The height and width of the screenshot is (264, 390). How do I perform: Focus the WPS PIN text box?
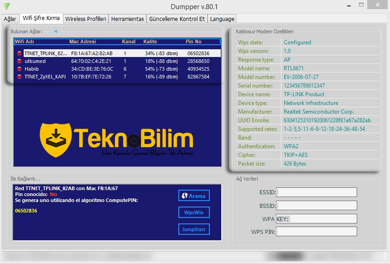[317, 232]
